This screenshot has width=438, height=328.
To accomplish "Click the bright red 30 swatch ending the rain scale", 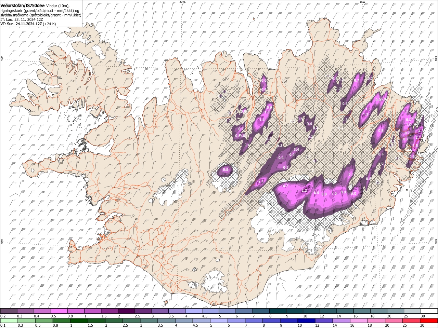I will click(x=429, y=320).
